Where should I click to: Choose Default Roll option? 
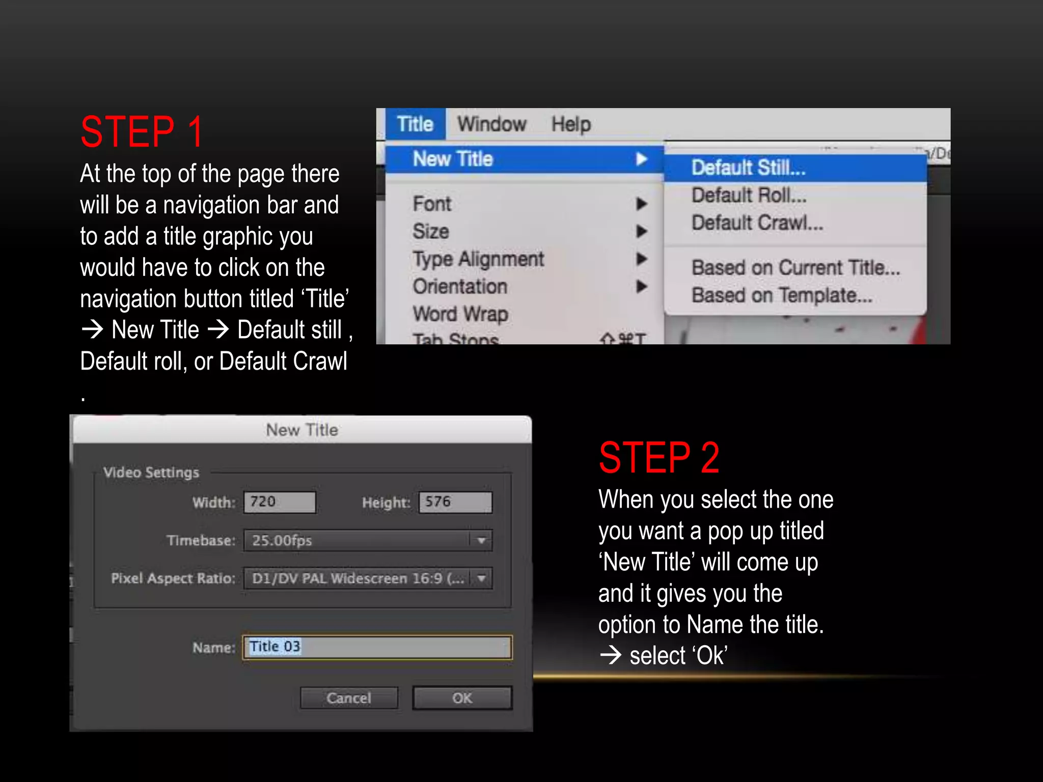[x=749, y=195]
